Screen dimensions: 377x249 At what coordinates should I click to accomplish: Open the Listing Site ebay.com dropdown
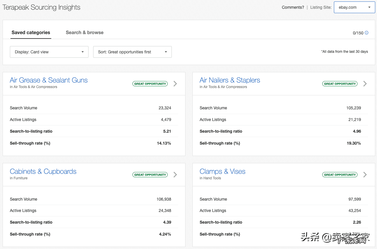354,8
